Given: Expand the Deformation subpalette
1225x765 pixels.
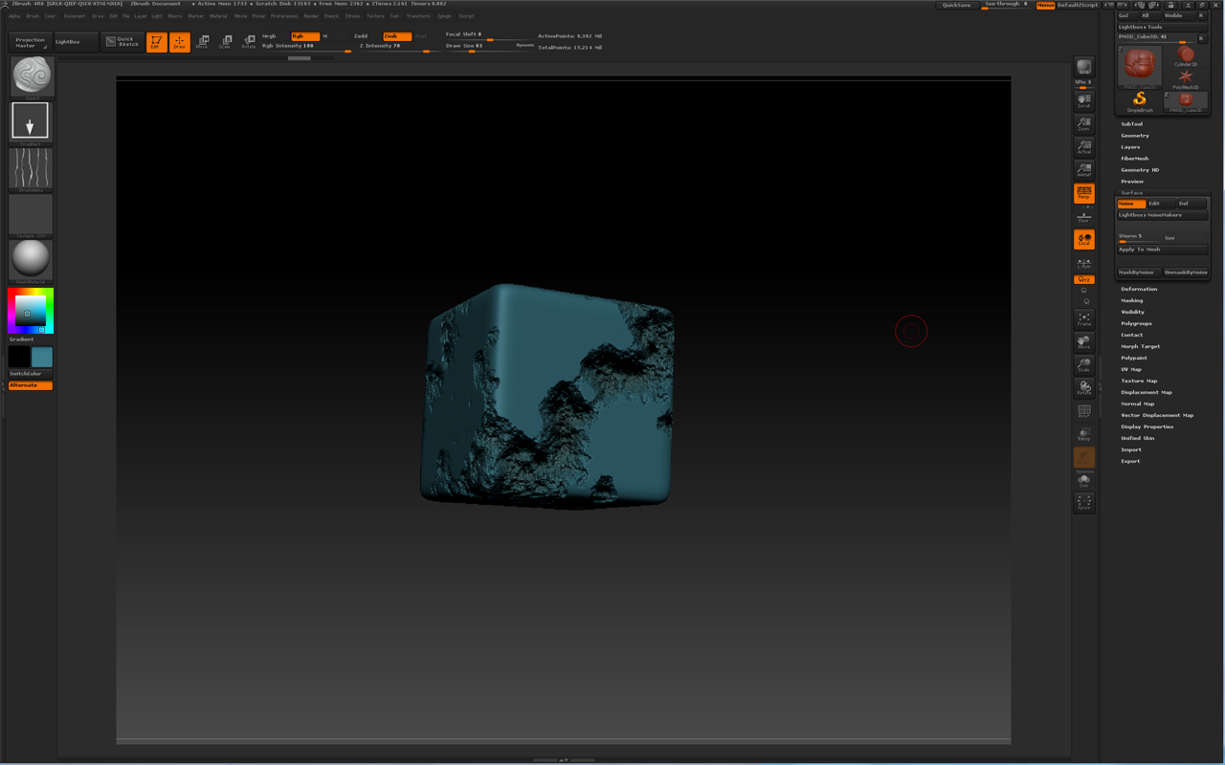Looking at the screenshot, I should tap(1139, 289).
